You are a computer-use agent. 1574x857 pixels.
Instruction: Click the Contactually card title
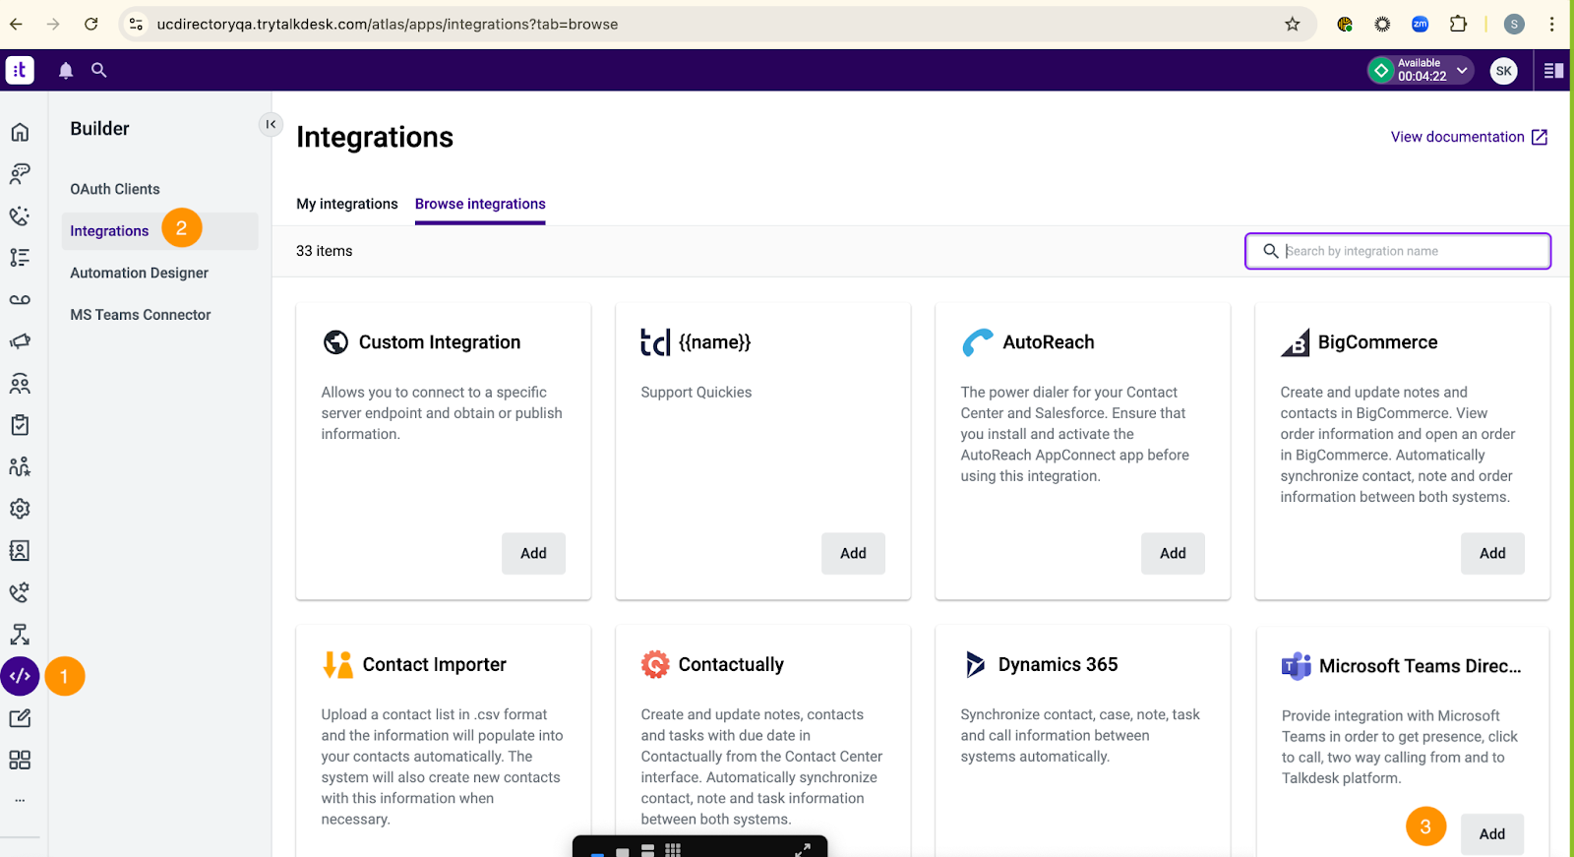tap(731, 664)
